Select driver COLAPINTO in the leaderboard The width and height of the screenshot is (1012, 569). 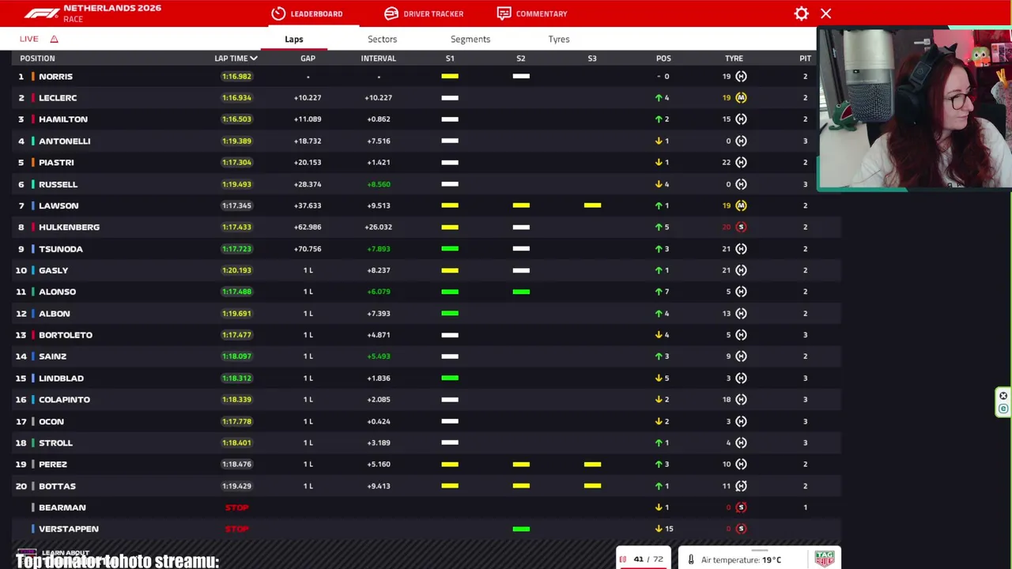(65, 400)
